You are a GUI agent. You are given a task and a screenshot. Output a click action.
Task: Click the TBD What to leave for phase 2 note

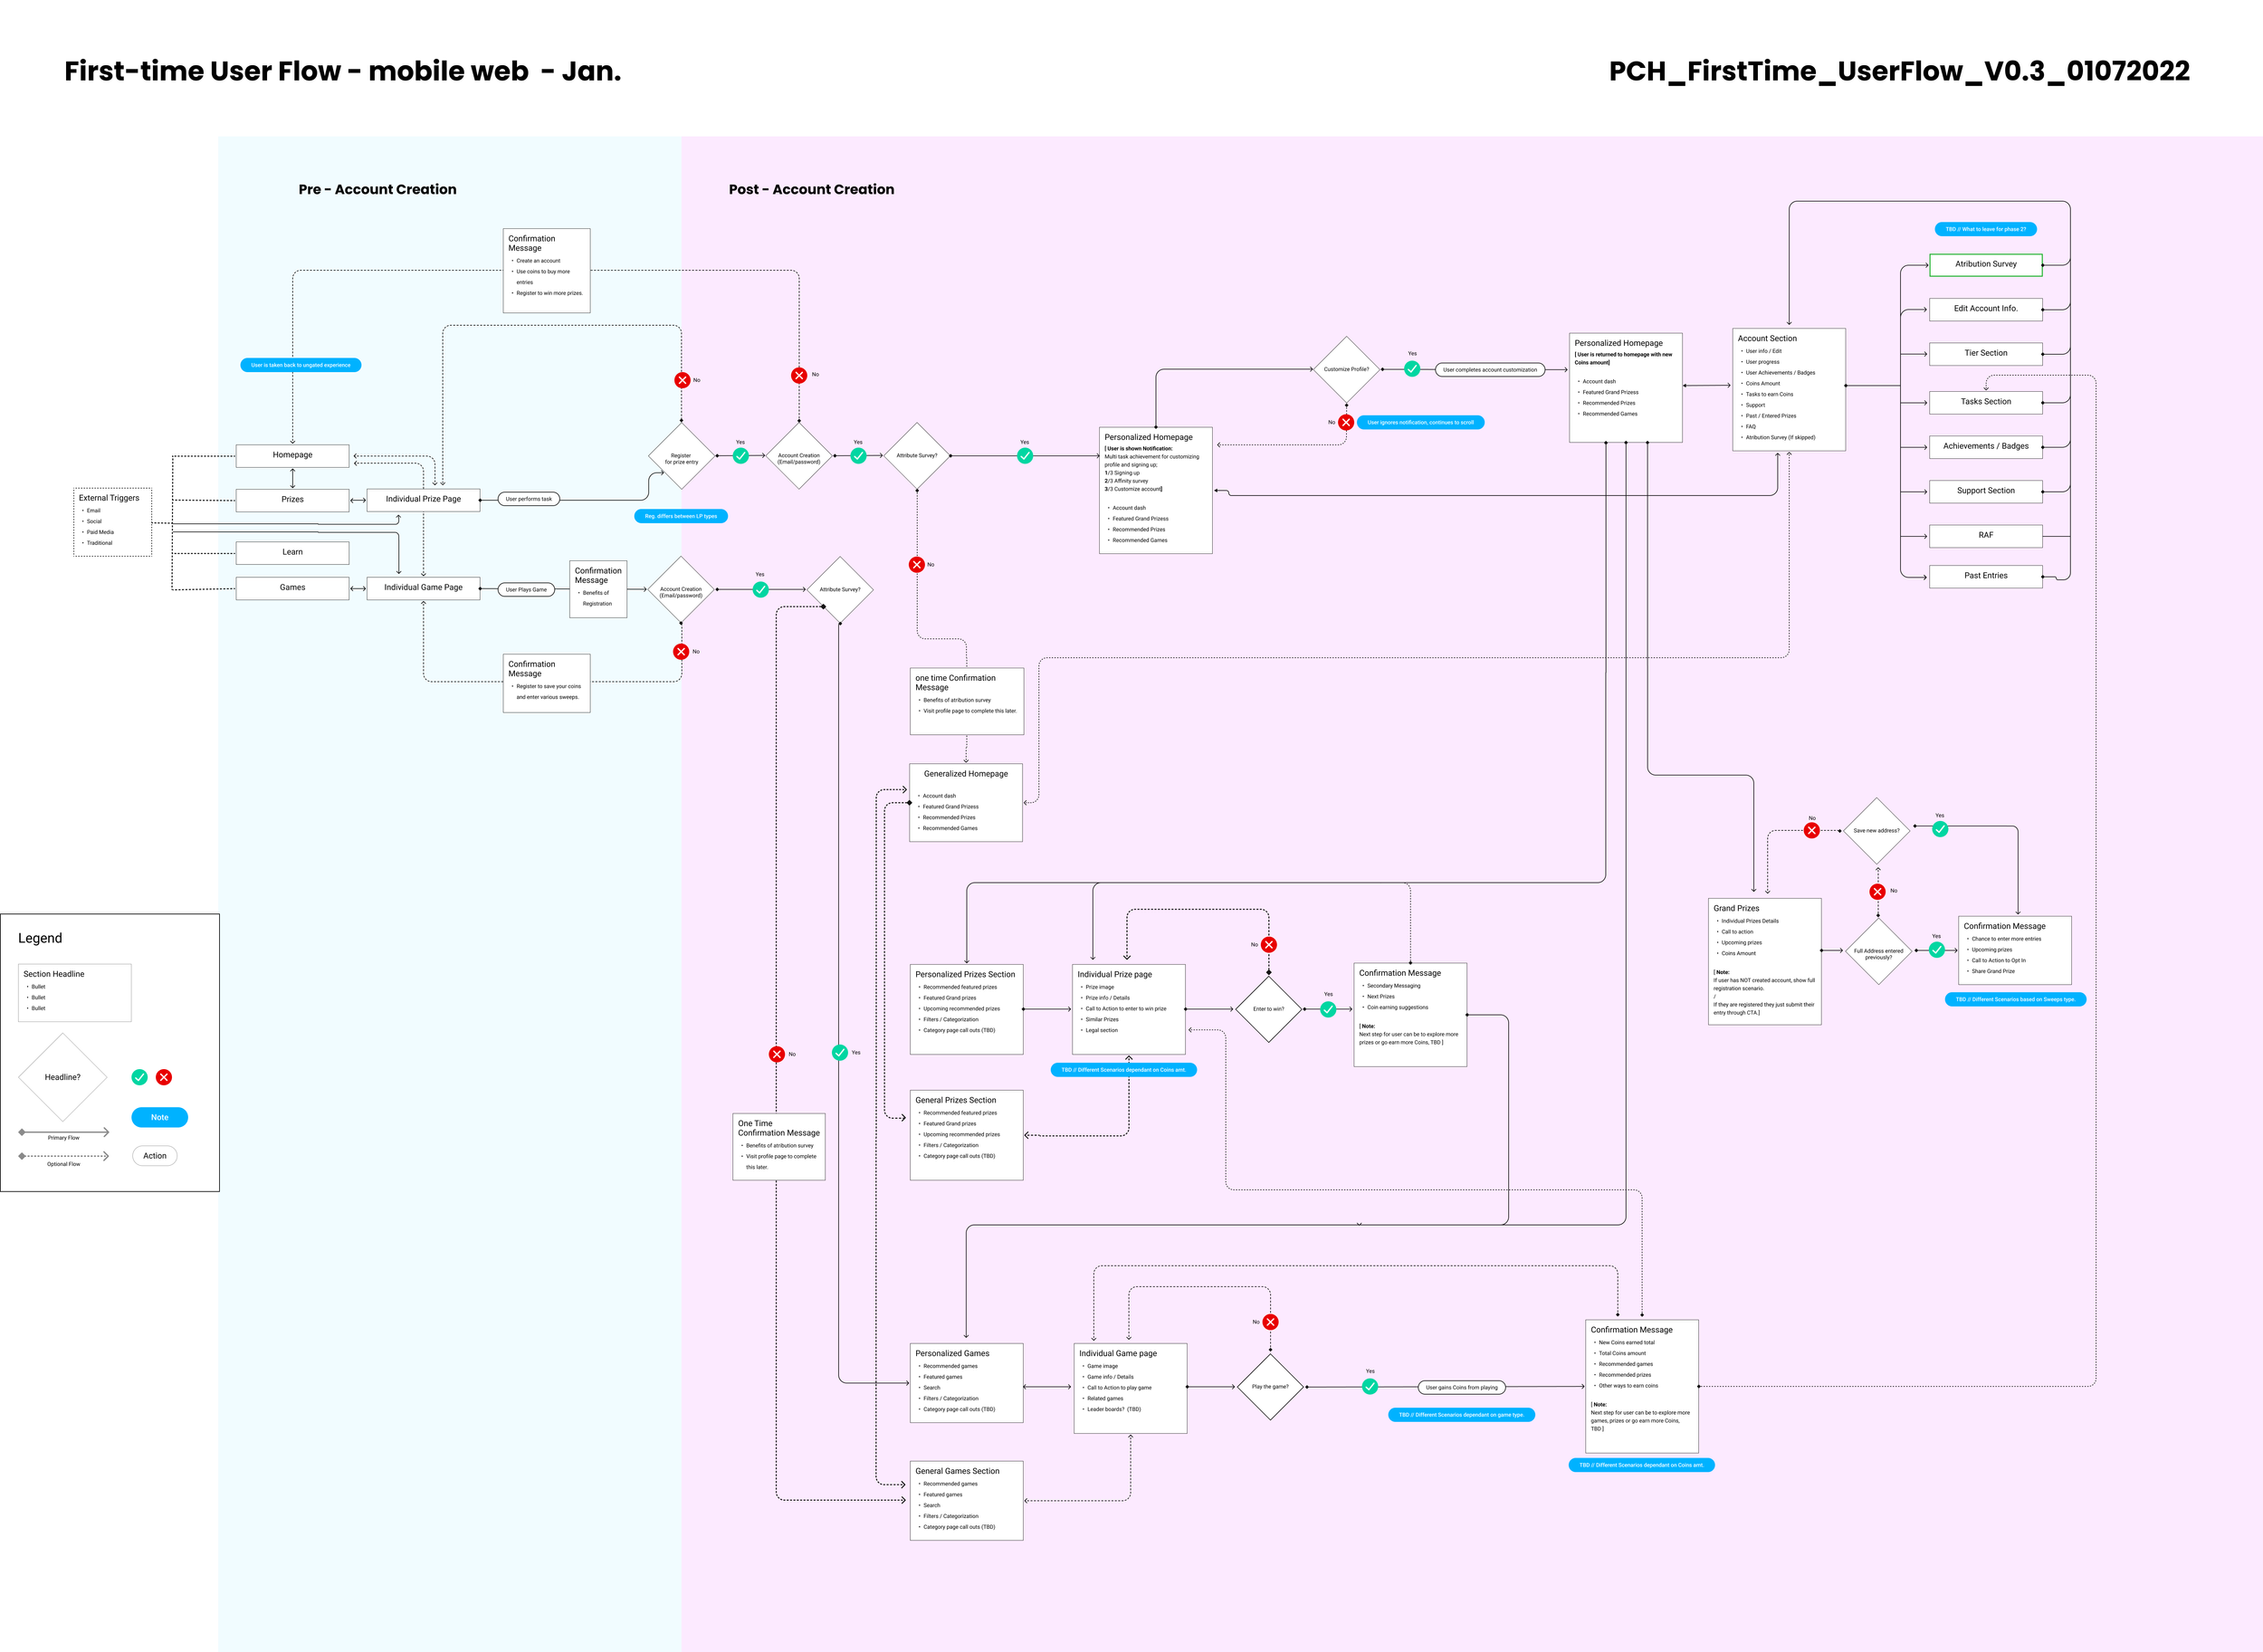click(x=1985, y=229)
